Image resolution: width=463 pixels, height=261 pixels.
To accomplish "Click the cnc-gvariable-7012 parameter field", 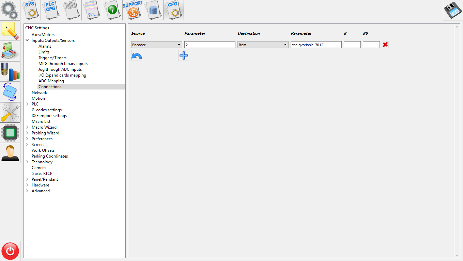I will pos(316,45).
